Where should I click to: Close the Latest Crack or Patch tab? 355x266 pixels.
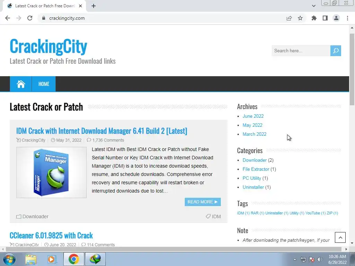(x=80, y=6)
